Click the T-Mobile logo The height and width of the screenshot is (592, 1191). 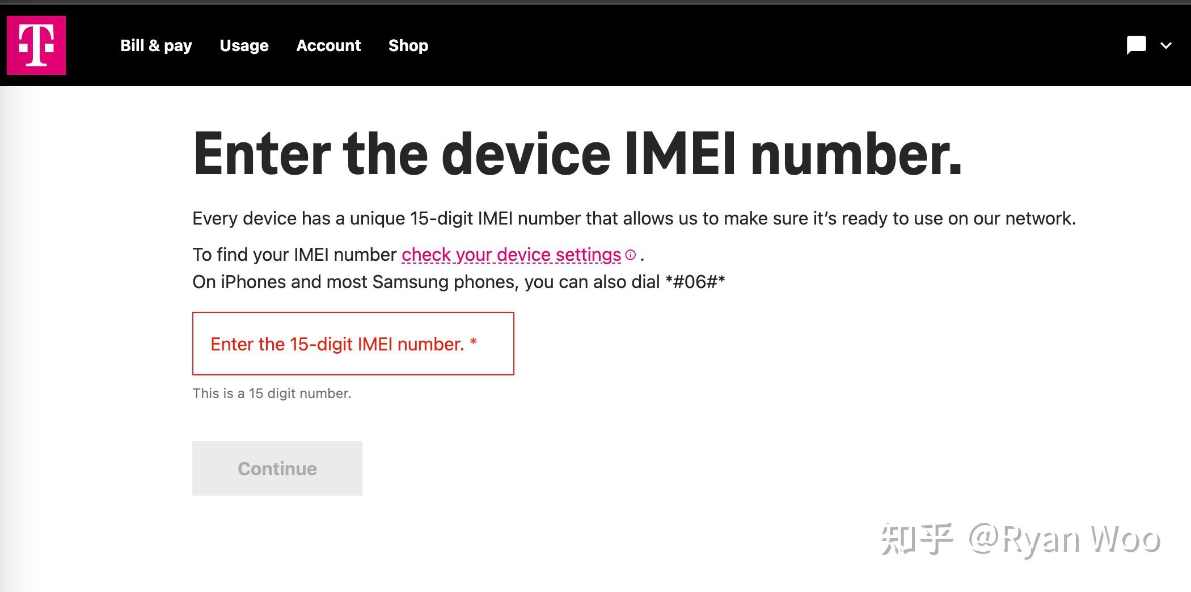(36, 45)
